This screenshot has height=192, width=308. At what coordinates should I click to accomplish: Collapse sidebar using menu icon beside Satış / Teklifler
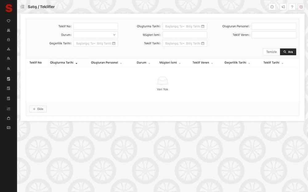point(22,7)
